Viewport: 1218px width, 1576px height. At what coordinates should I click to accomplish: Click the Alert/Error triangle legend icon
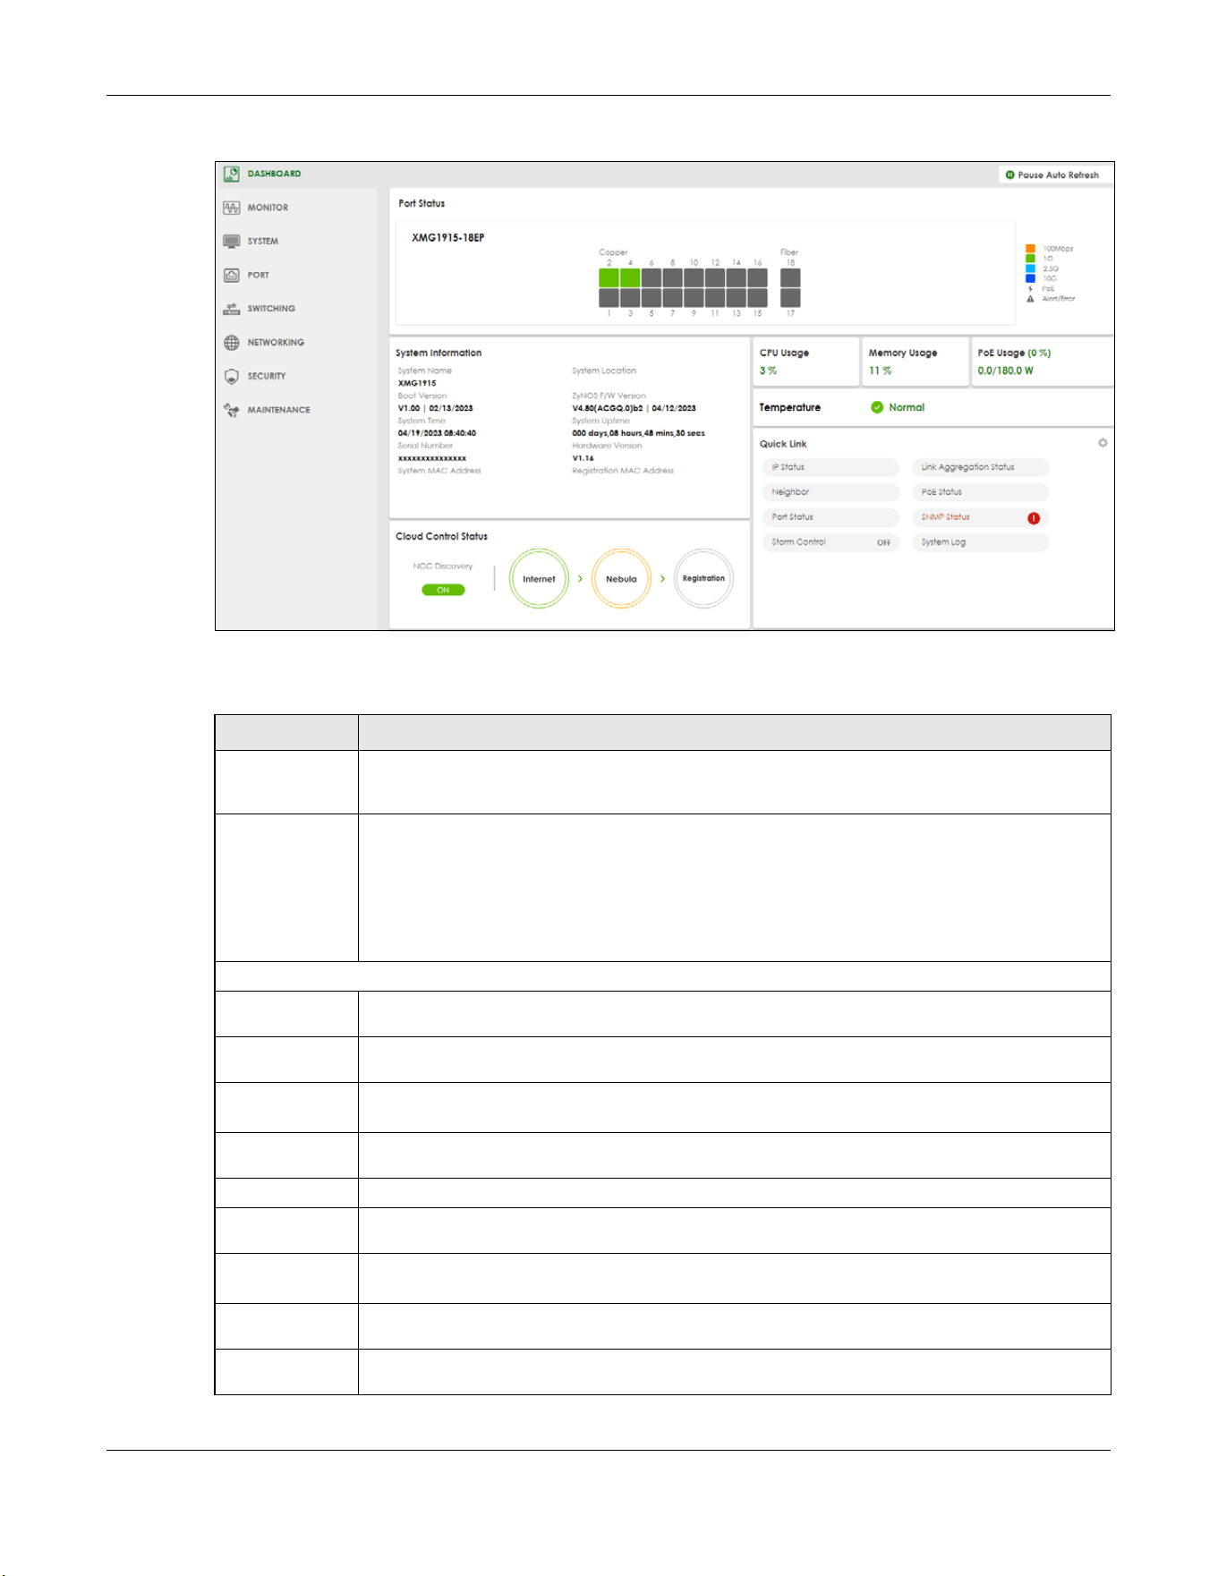click(x=1030, y=299)
